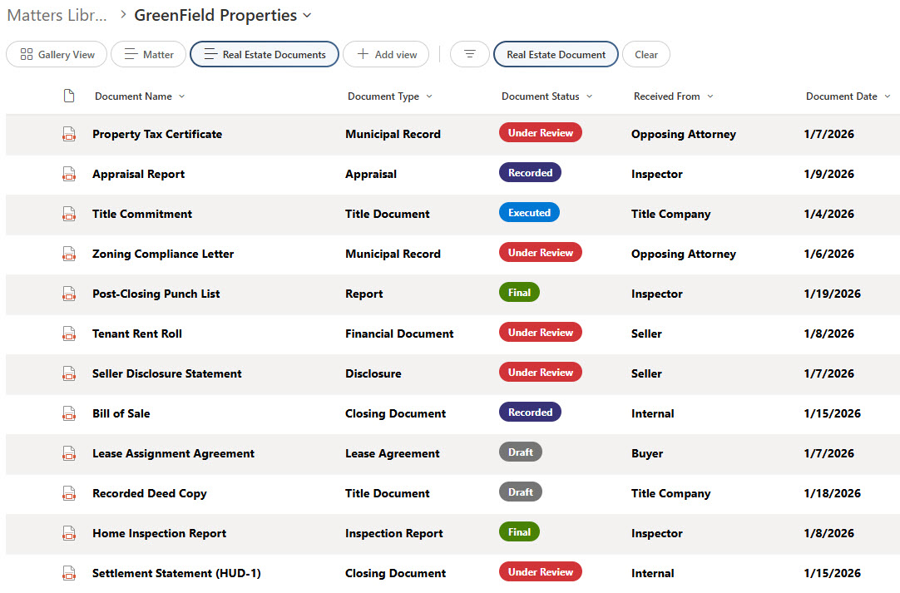Switch to the Matter view

pyautogui.click(x=148, y=54)
